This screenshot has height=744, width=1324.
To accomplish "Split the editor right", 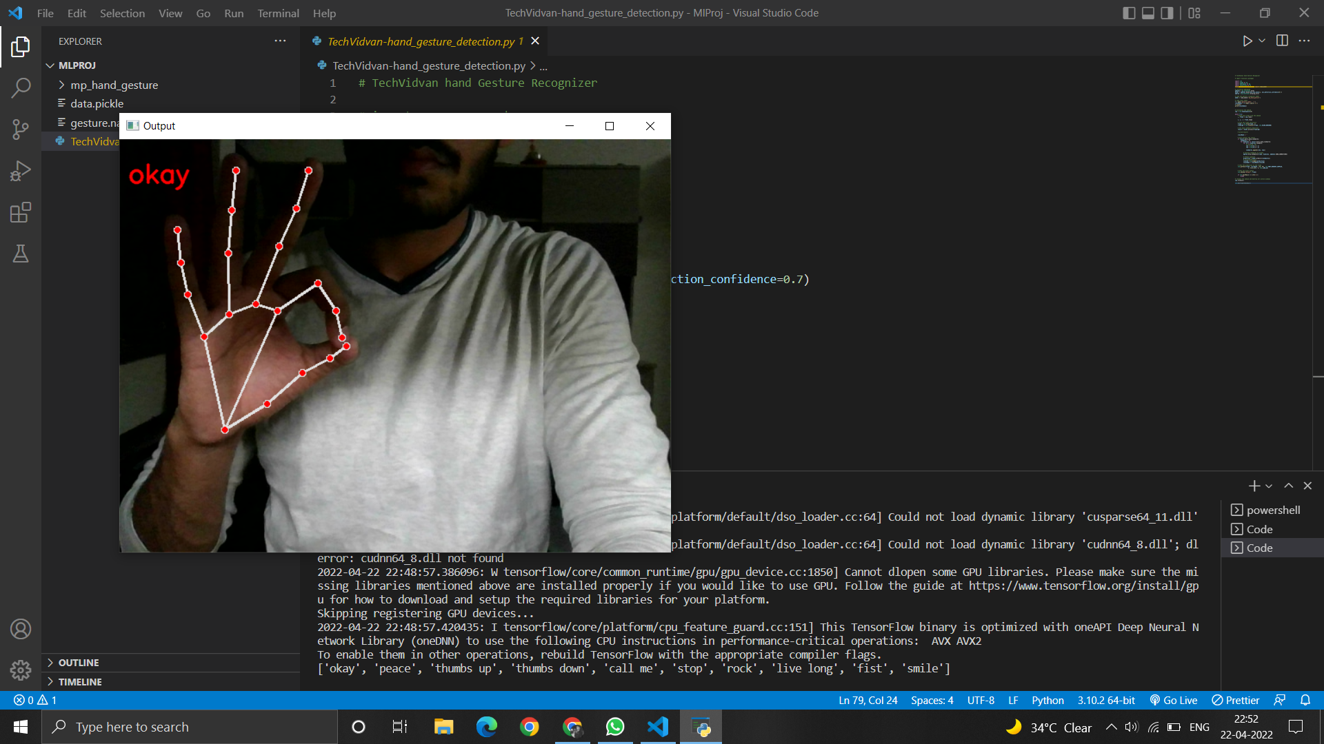I will tap(1282, 41).
